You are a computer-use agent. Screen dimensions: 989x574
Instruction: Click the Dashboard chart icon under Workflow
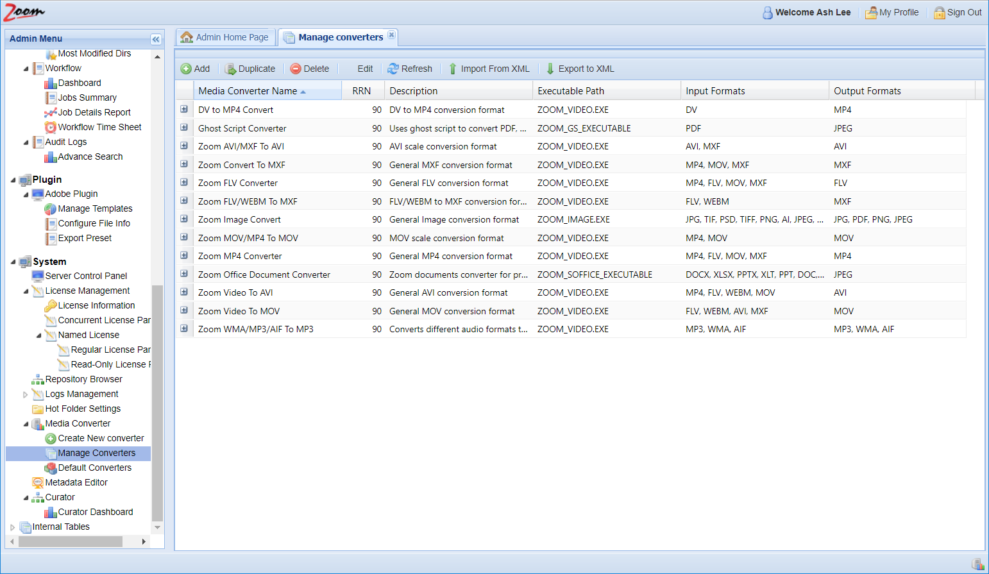point(51,83)
